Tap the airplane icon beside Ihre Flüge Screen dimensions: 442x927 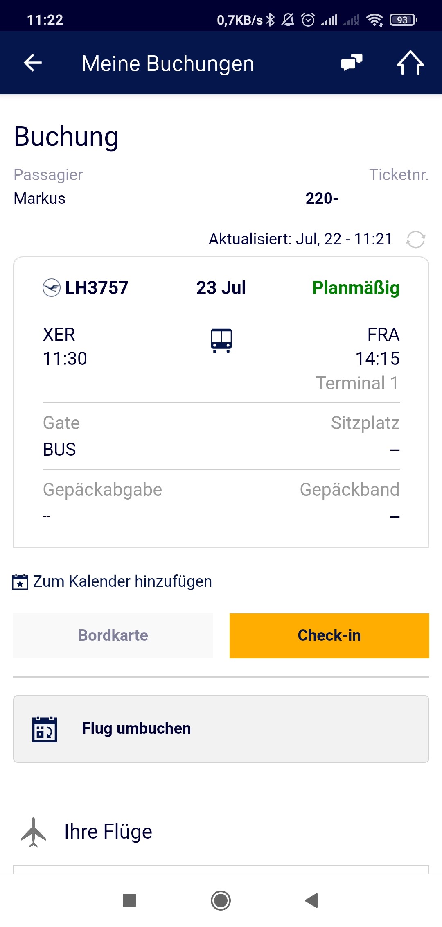point(33,832)
